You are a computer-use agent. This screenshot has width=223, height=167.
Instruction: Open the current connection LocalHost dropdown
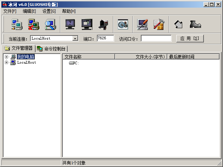coord(75,38)
